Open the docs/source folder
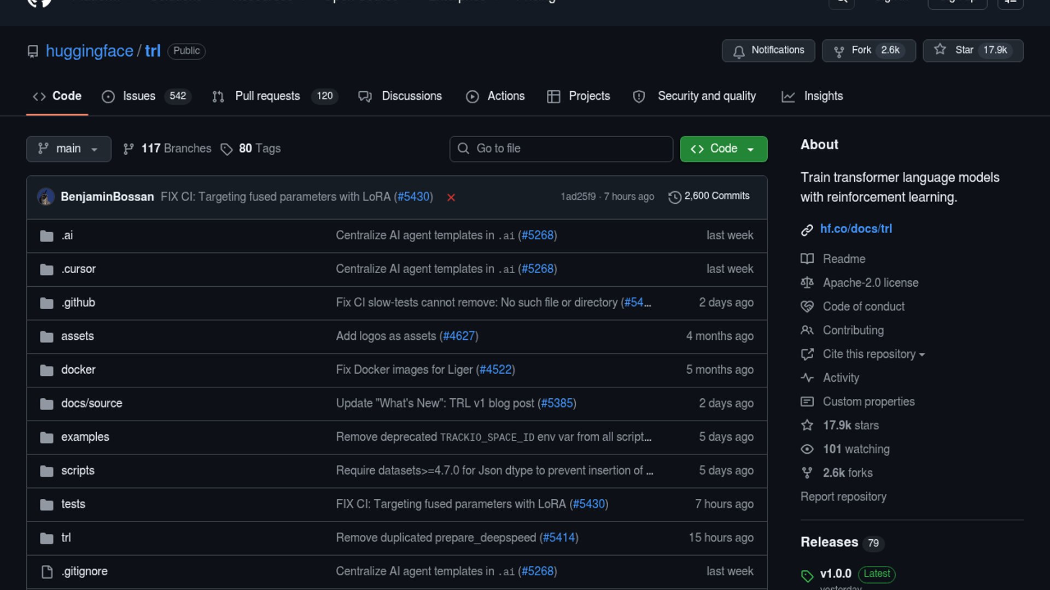This screenshot has height=590, width=1050. point(92,403)
